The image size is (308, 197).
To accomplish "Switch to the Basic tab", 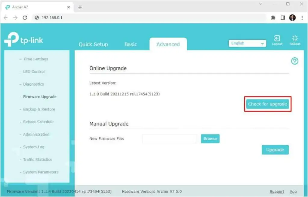I will [131, 44].
